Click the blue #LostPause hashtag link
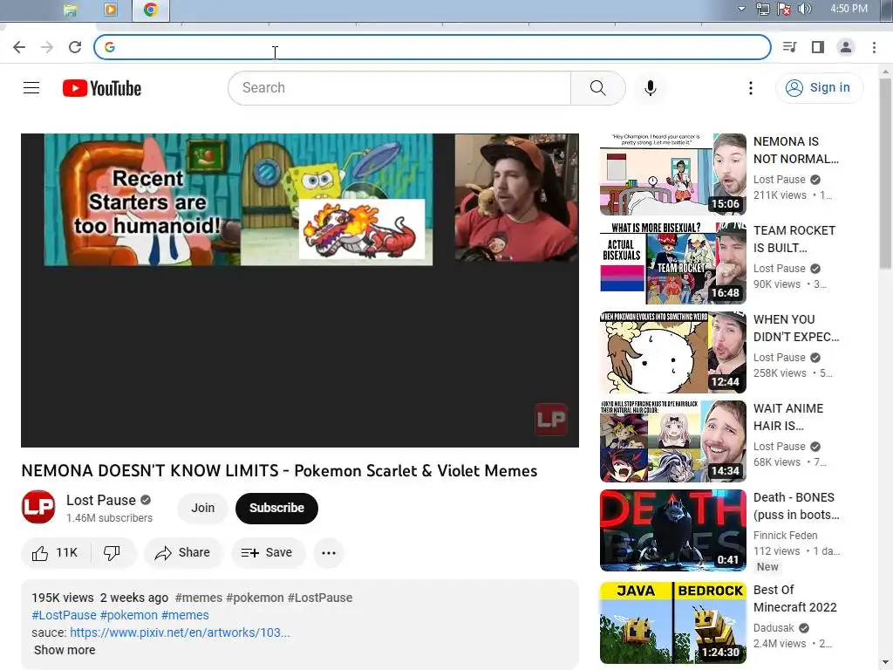The height and width of the screenshot is (670, 893). point(64,615)
